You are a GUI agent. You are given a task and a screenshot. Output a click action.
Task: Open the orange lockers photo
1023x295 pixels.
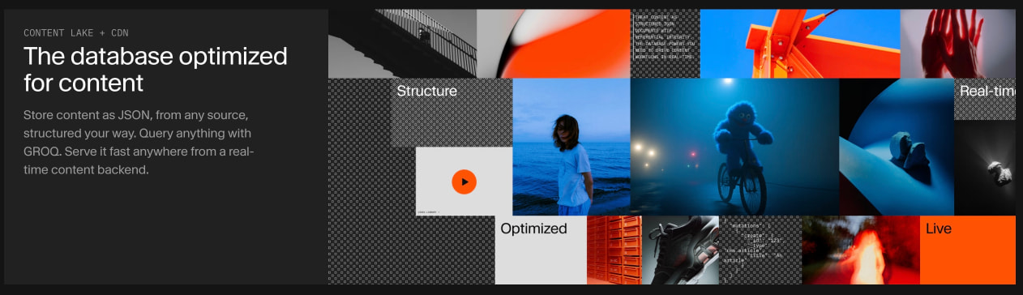tap(614, 250)
